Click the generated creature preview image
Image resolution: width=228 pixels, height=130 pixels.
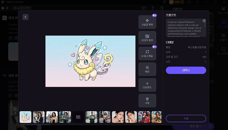[90, 61]
